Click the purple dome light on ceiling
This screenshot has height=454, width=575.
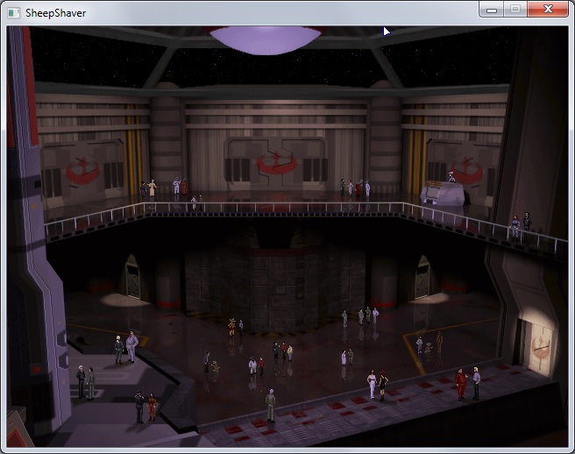265,39
